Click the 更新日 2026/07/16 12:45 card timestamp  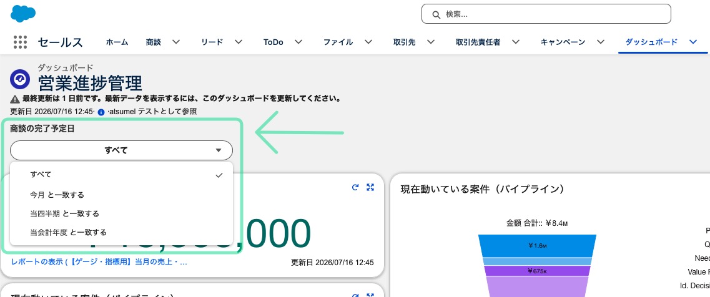click(x=332, y=263)
